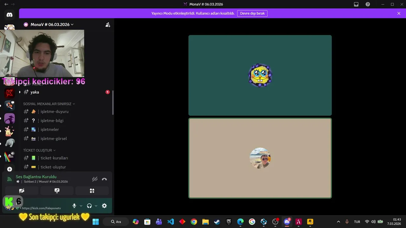406x228 pixels.
Task: Click the Devre dışı bırak button
Action: (252, 13)
